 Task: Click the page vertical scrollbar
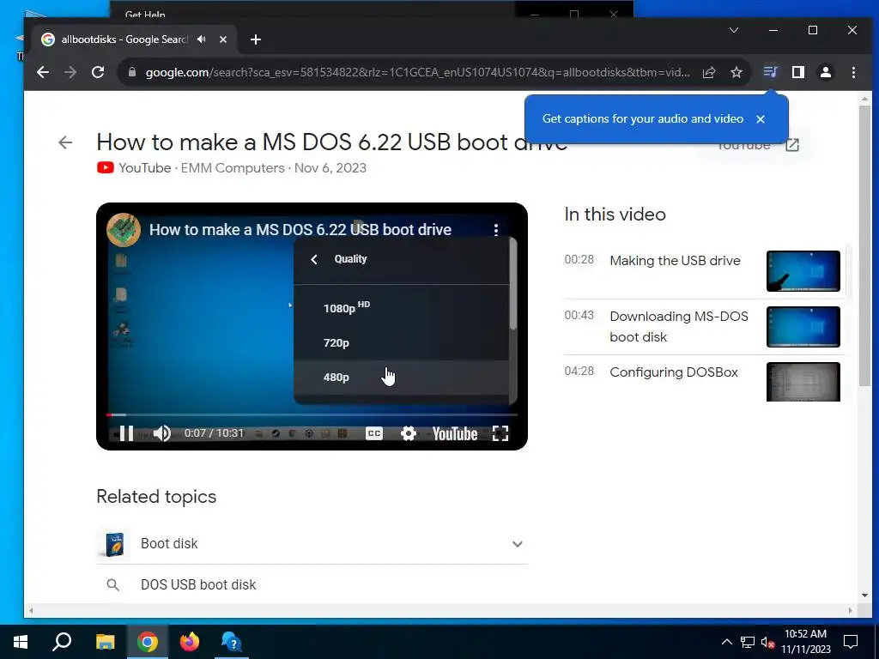tap(864, 245)
